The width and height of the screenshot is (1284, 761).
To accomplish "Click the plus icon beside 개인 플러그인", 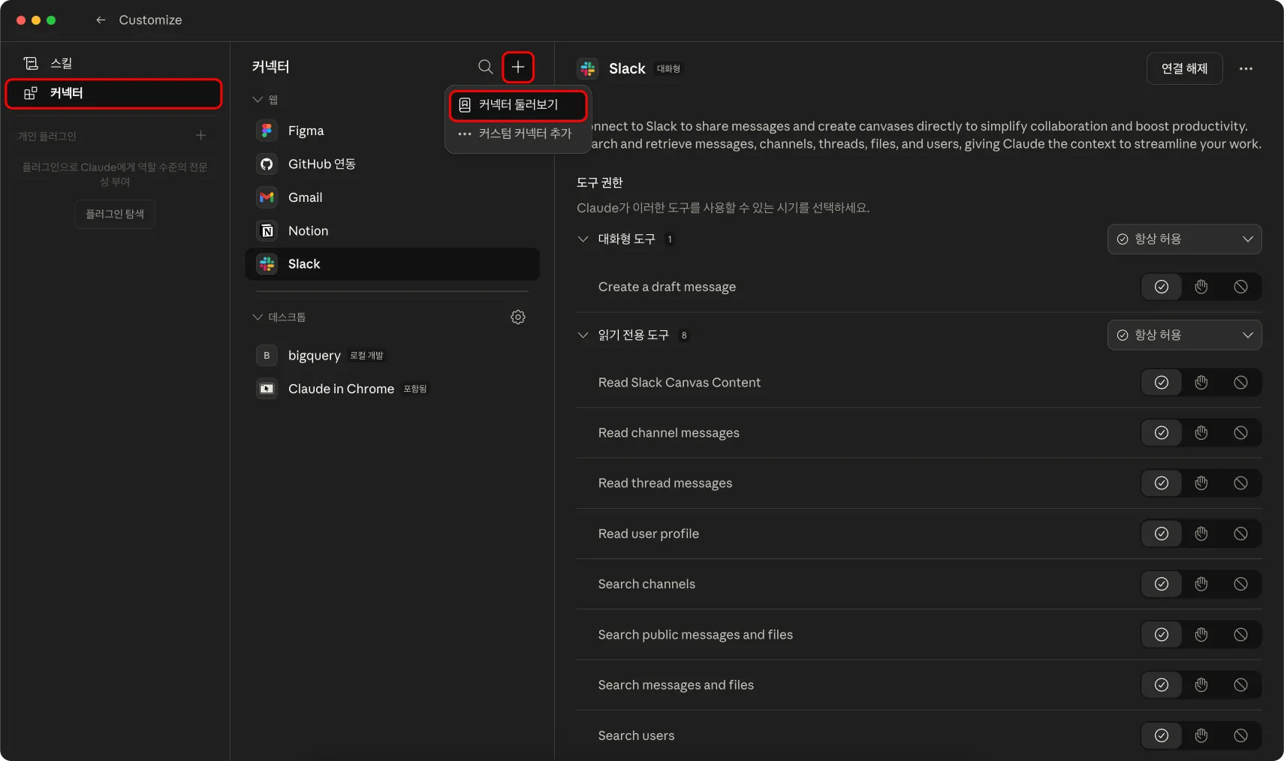I will click(x=200, y=135).
